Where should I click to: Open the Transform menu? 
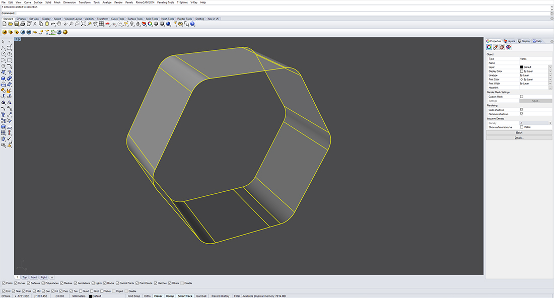(x=85, y=2)
